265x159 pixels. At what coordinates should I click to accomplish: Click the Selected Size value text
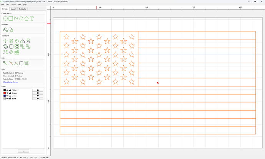(x=21, y=79)
